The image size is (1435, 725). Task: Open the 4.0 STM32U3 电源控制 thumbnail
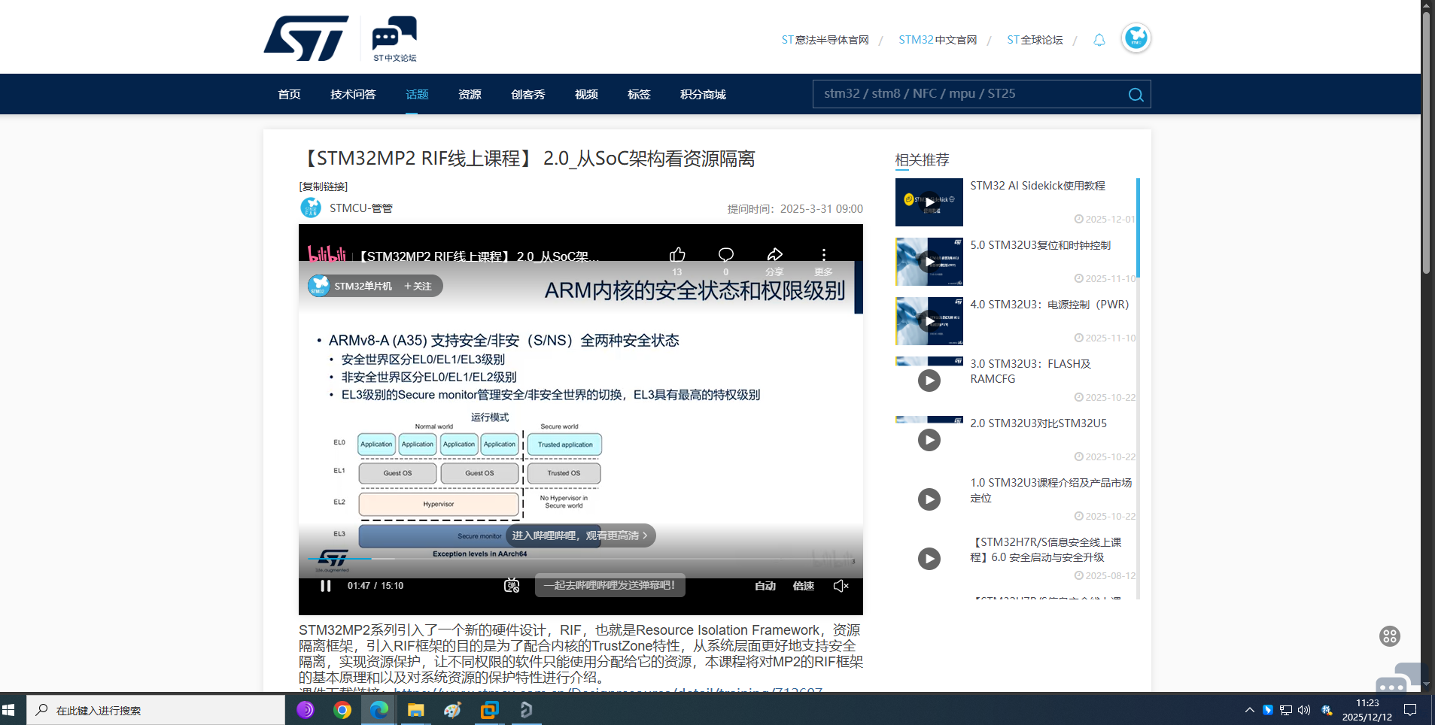tap(929, 321)
